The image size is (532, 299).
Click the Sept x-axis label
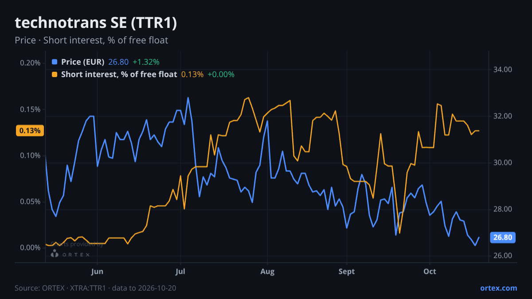point(347,272)
